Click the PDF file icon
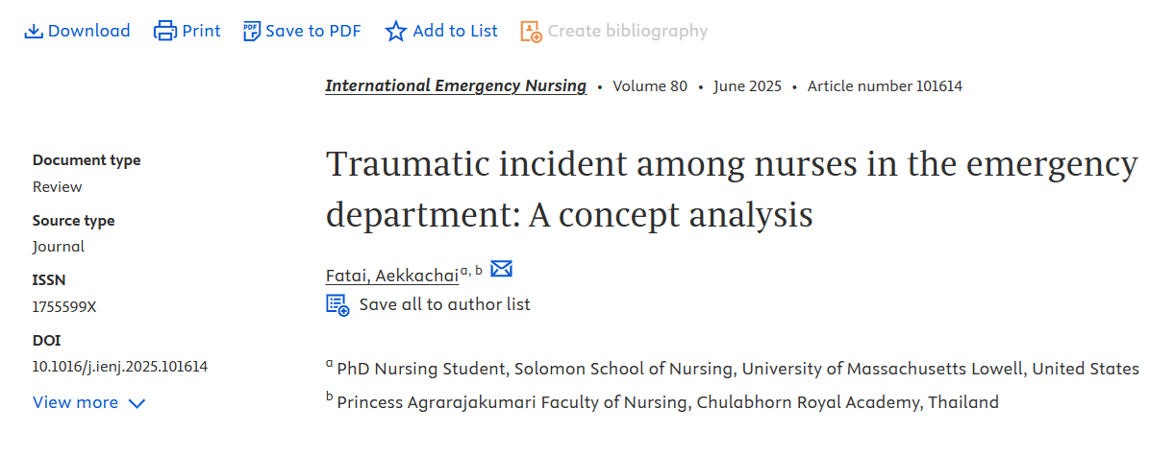The height and width of the screenshot is (457, 1174). coord(252,31)
